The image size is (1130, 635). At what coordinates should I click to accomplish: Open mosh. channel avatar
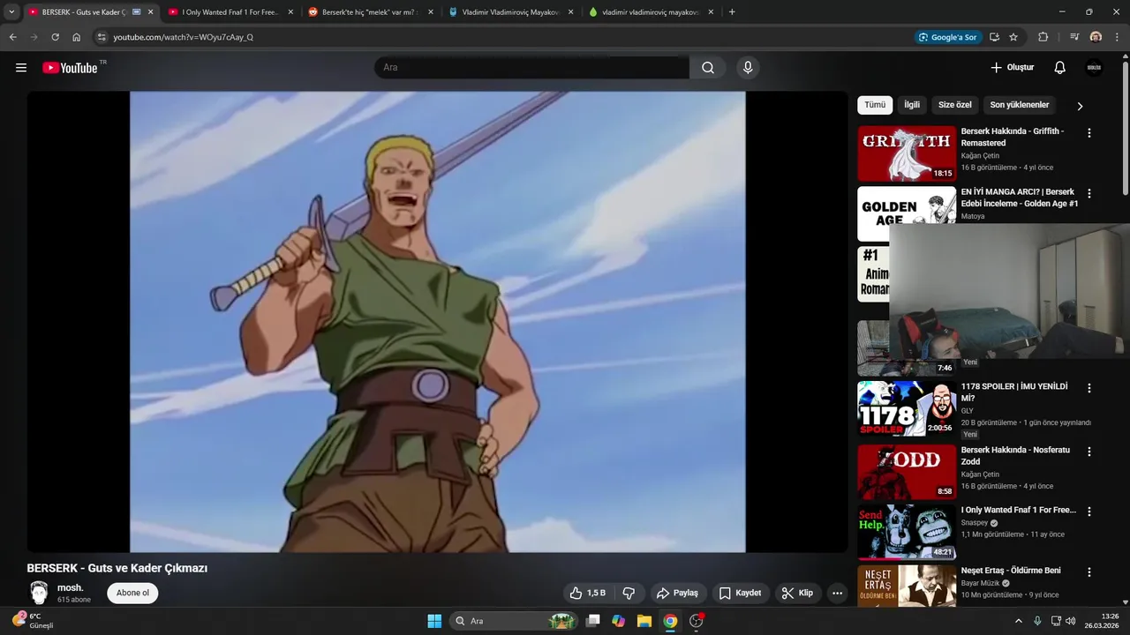[x=39, y=593]
